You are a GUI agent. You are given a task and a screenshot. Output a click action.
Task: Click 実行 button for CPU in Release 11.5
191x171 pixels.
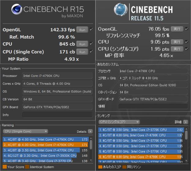tap(177, 42)
